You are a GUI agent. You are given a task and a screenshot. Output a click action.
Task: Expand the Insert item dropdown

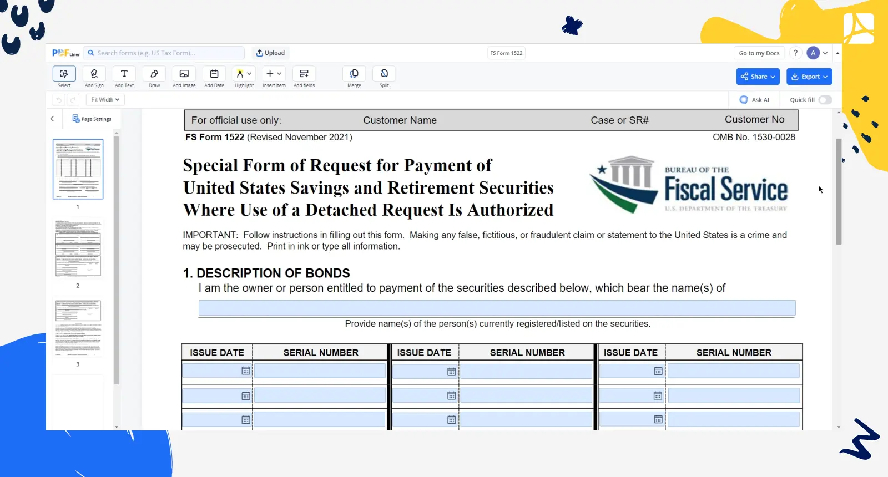click(x=279, y=74)
